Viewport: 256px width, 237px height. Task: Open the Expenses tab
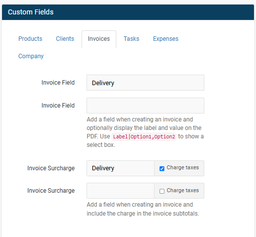point(166,39)
